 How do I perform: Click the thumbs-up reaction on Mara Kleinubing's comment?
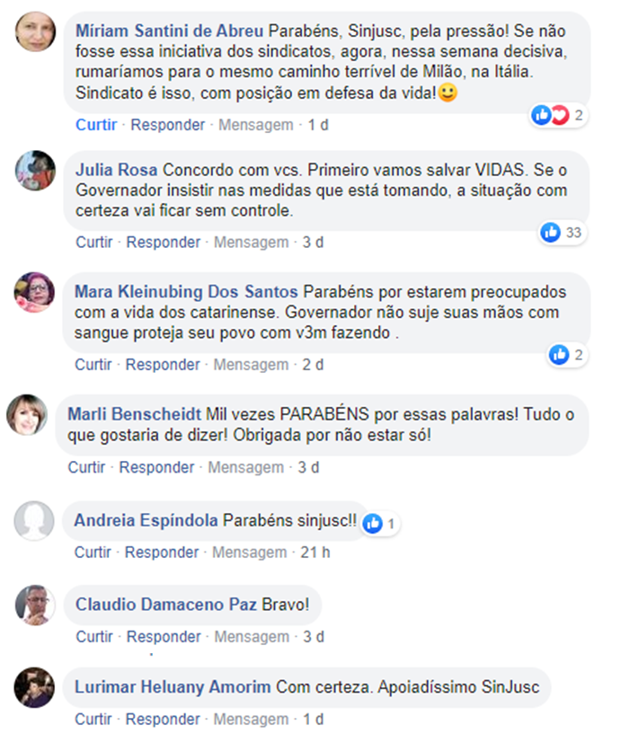click(559, 355)
